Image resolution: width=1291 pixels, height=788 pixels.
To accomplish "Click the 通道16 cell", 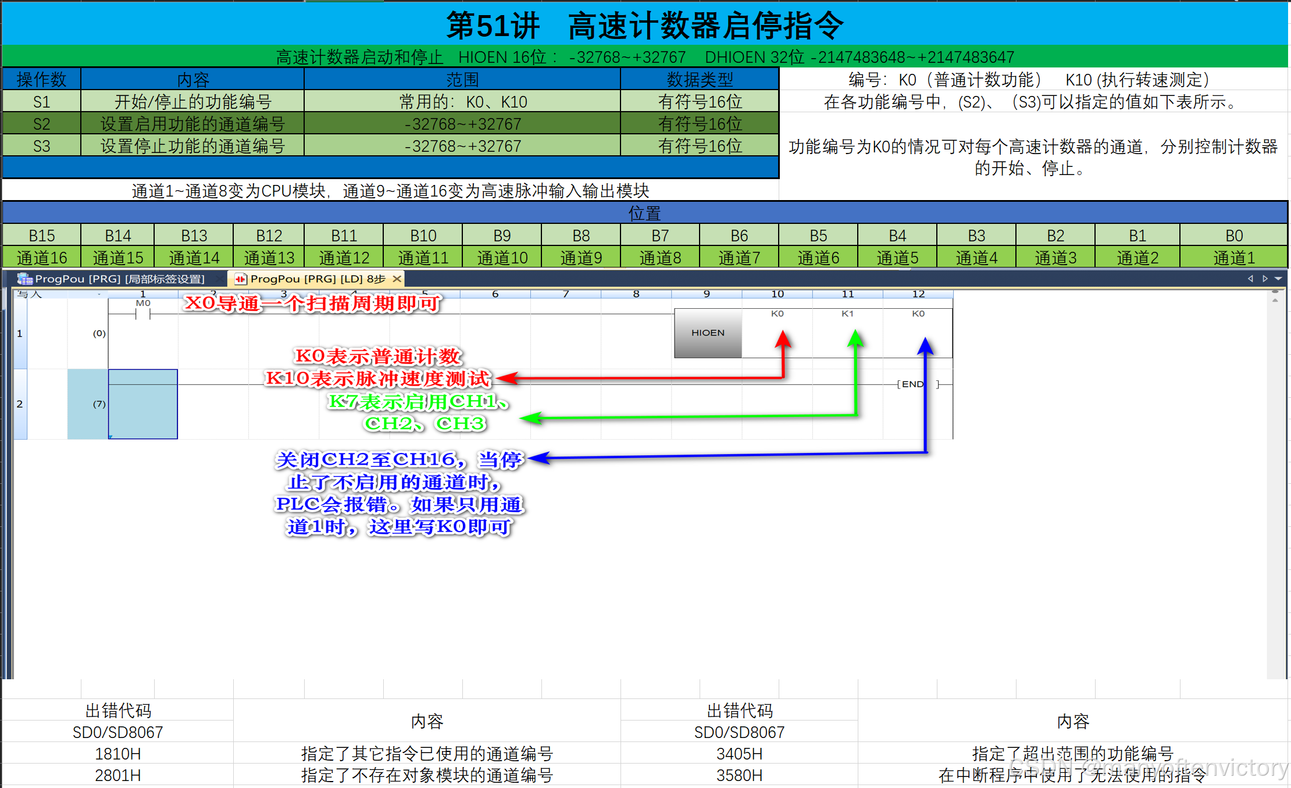I will coord(41,258).
